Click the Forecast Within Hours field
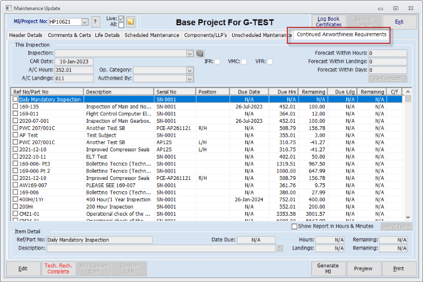423x282 pixels. pyautogui.click(x=388, y=53)
